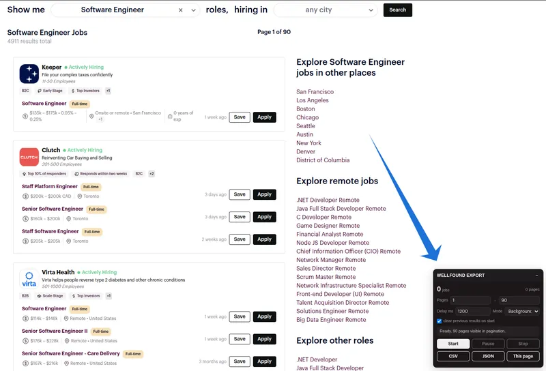Click the This page button
The width and height of the screenshot is (546, 371).
coord(523,356)
